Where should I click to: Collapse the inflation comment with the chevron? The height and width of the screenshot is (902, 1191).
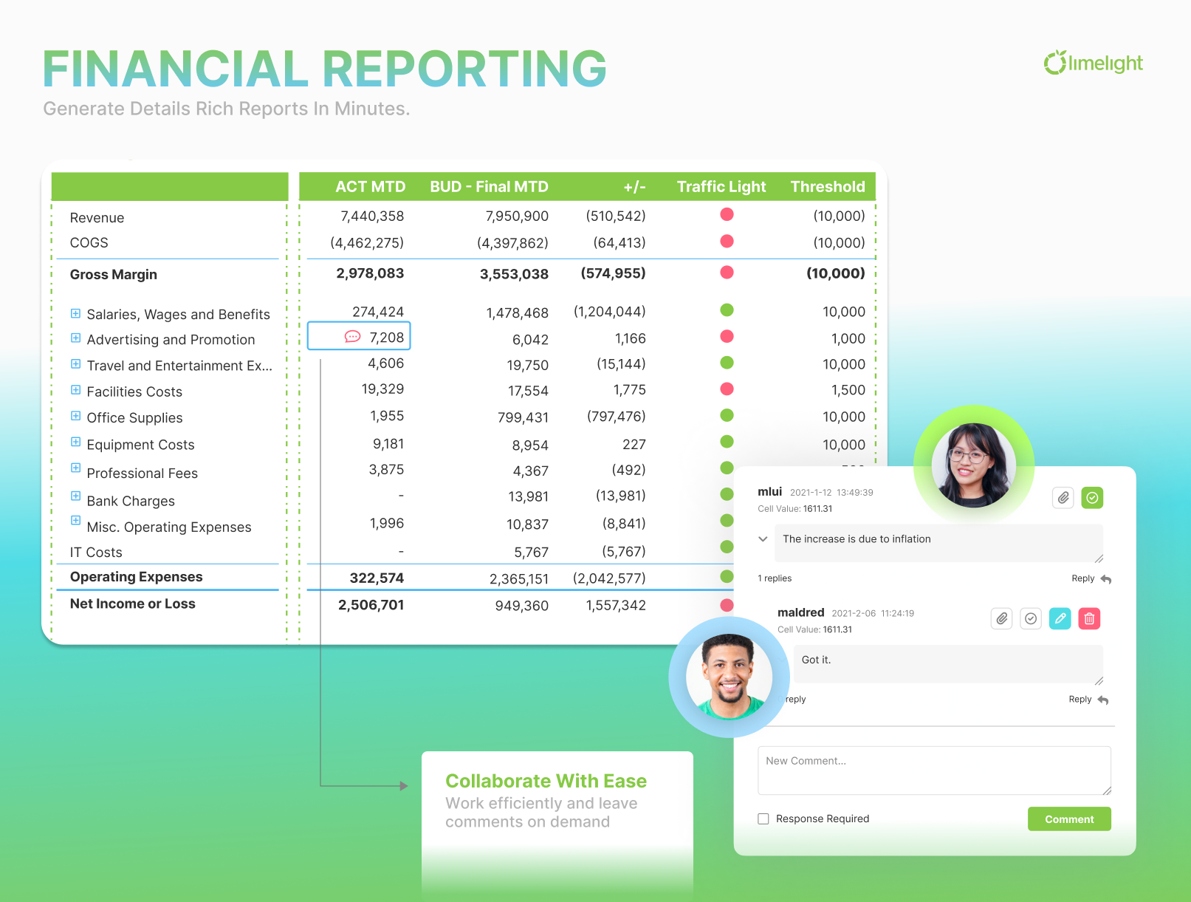click(763, 539)
